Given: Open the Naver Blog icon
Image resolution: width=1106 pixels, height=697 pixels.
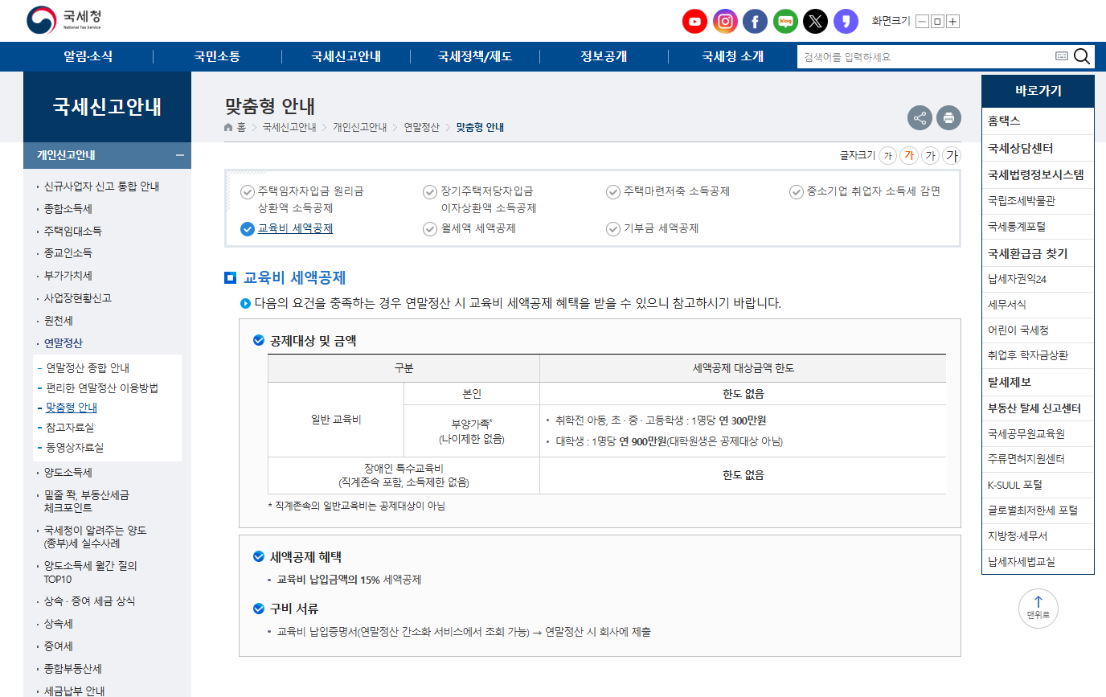Looking at the screenshot, I should tap(785, 21).
